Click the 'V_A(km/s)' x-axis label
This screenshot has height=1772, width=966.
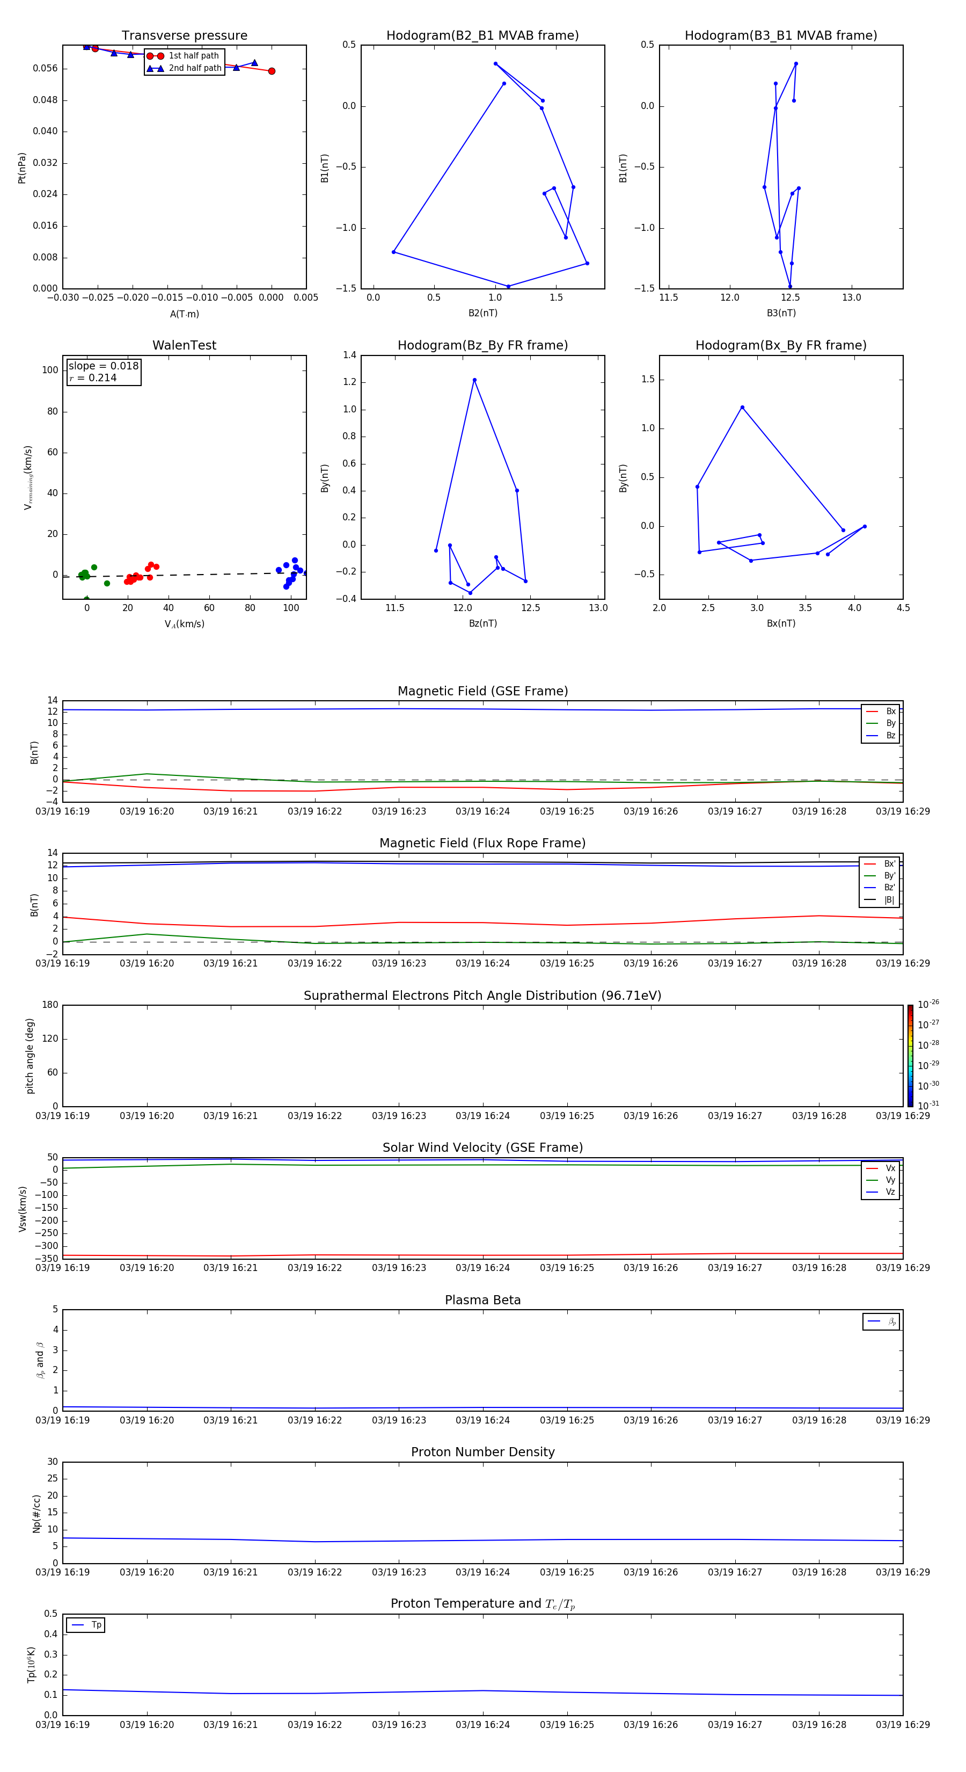(184, 624)
